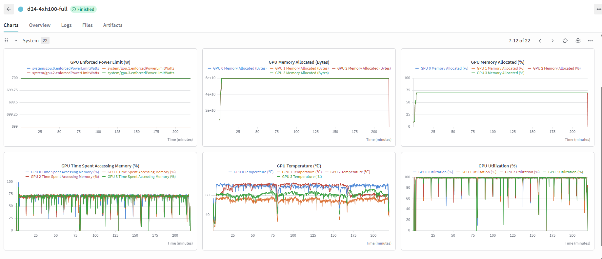
Task: Click the System panel count badge 22
Action: tap(45, 40)
